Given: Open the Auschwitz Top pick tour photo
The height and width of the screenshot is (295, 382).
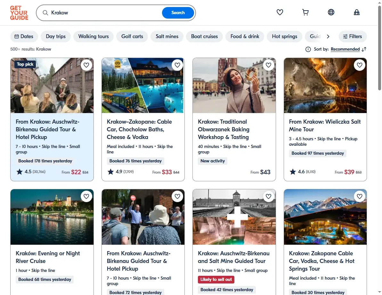Looking at the screenshot, I should pyautogui.click(x=52, y=86).
